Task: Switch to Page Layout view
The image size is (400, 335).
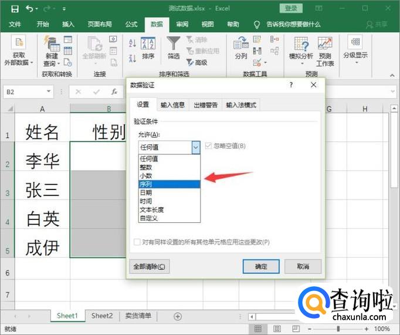Action: point(277,329)
